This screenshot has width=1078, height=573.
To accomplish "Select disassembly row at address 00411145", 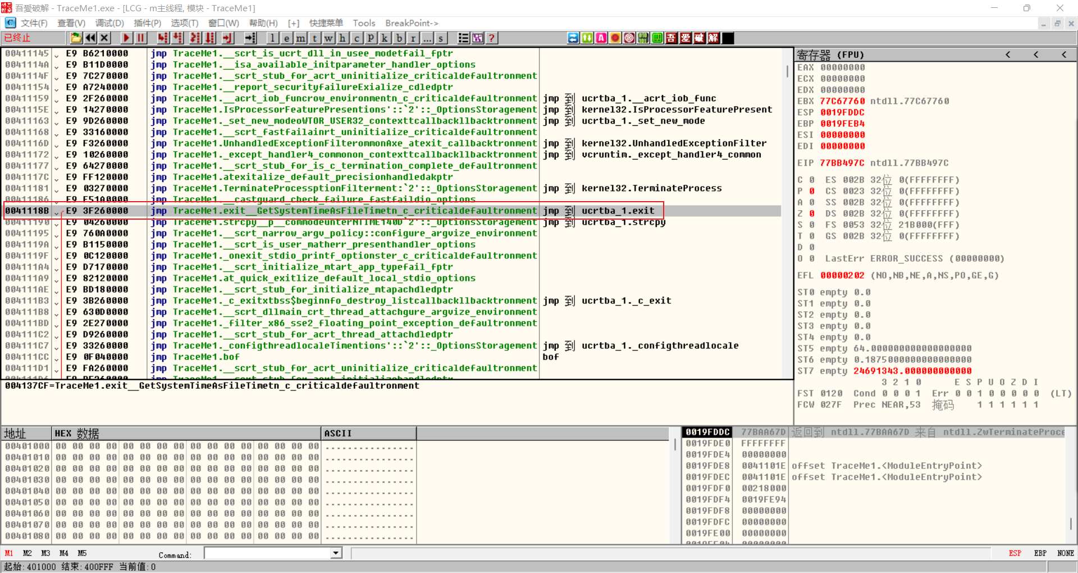I will 392,53.
